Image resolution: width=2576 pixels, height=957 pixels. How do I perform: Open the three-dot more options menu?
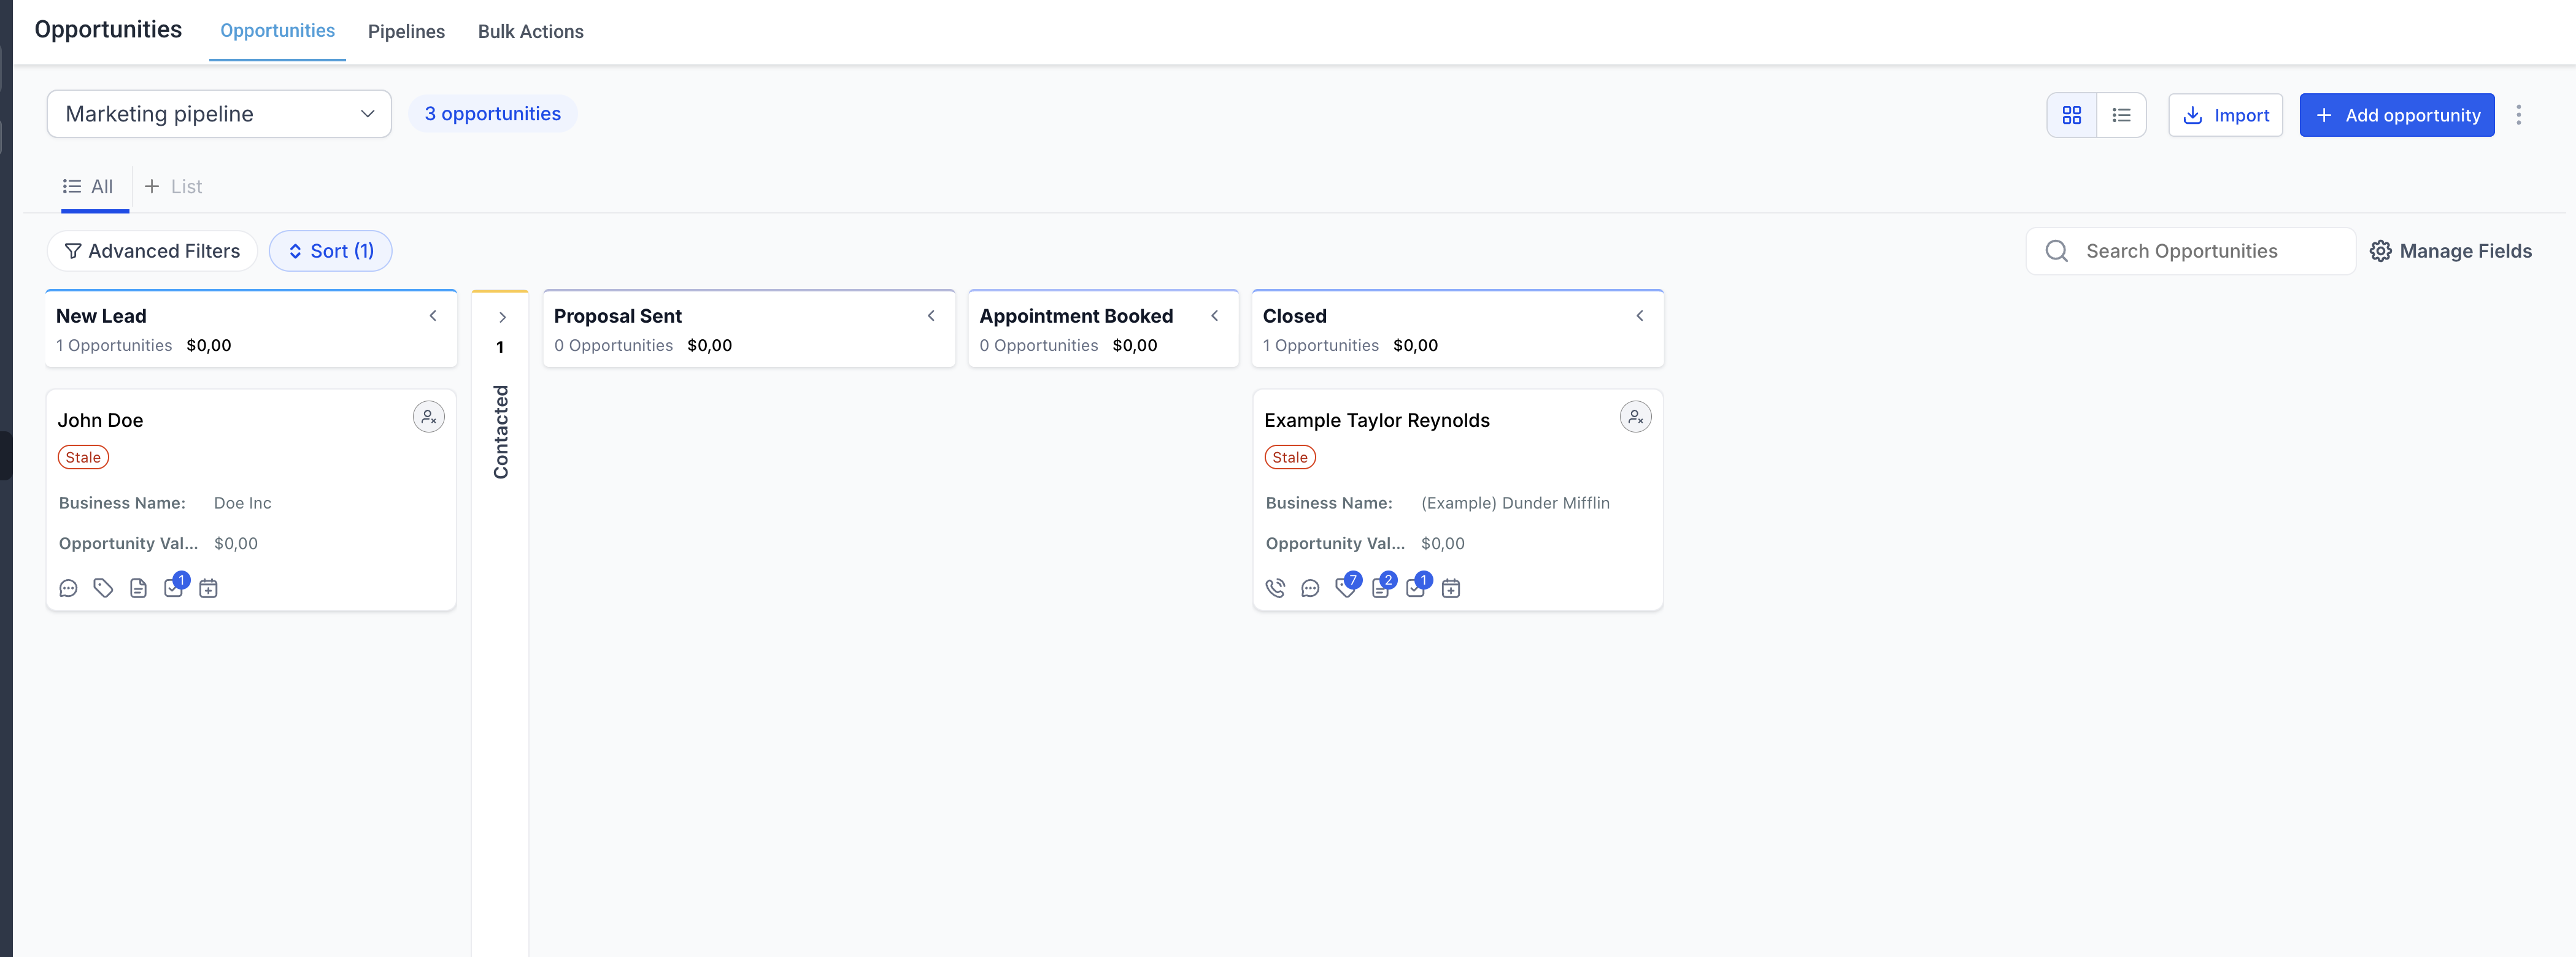point(2518,115)
